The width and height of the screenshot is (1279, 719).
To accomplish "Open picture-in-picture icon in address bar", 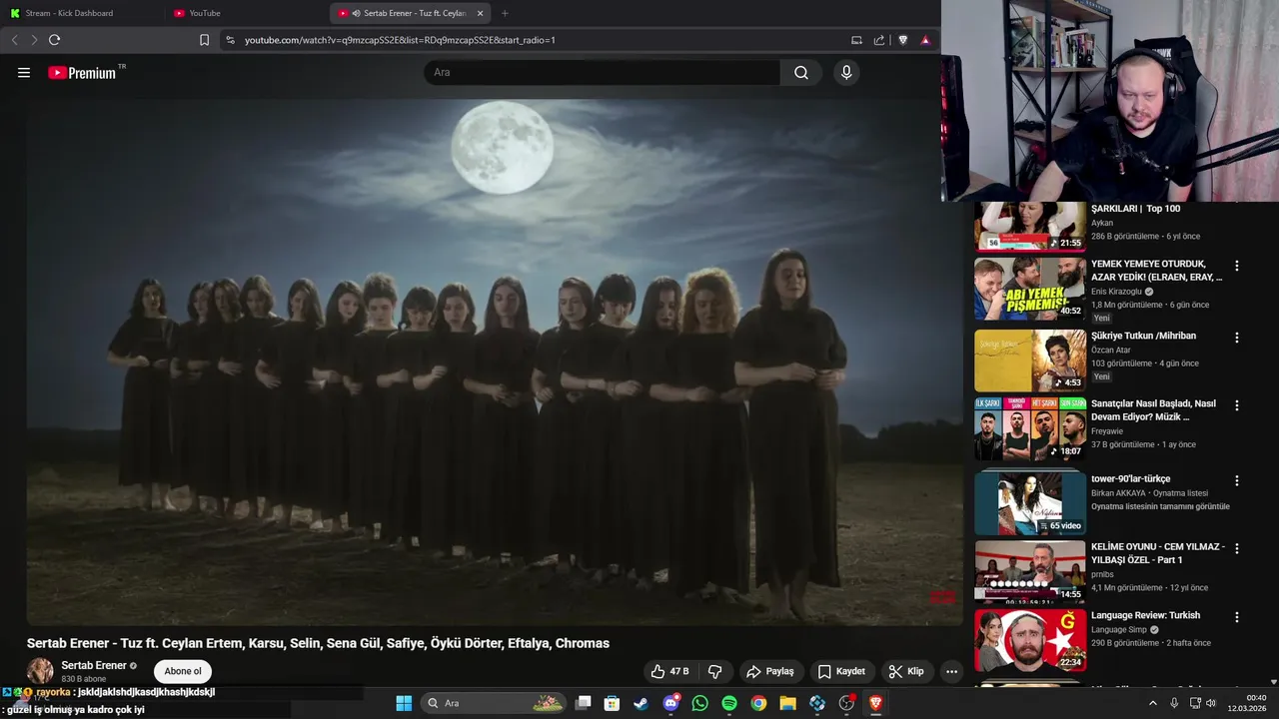I will [856, 40].
